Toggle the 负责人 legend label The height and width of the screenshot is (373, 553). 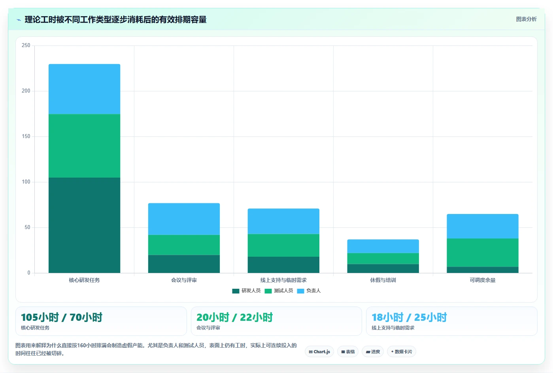(313, 291)
